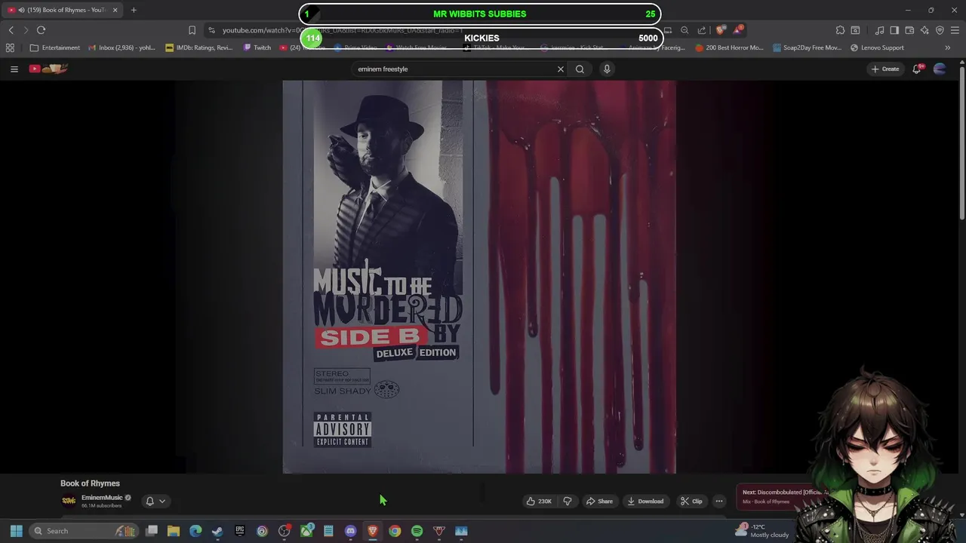Click the Music To Be Murdered By video frame
966x543 pixels.
479,277
